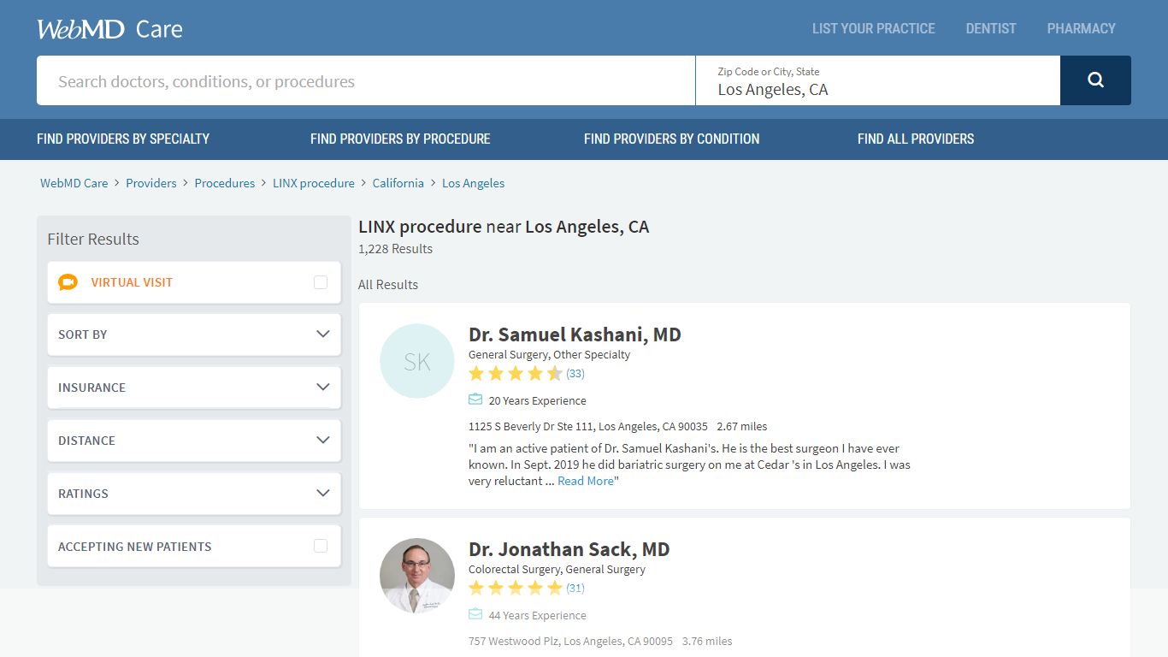
Task: Follow the Providers breadcrumb link
Action: coord(151,183)
